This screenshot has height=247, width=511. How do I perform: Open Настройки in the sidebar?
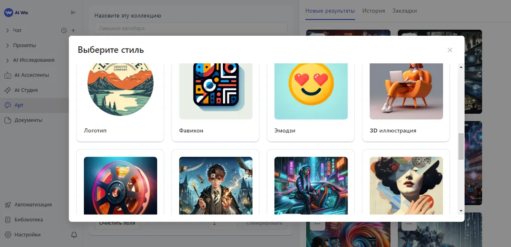pyautogui.click(x=27, y=235)
